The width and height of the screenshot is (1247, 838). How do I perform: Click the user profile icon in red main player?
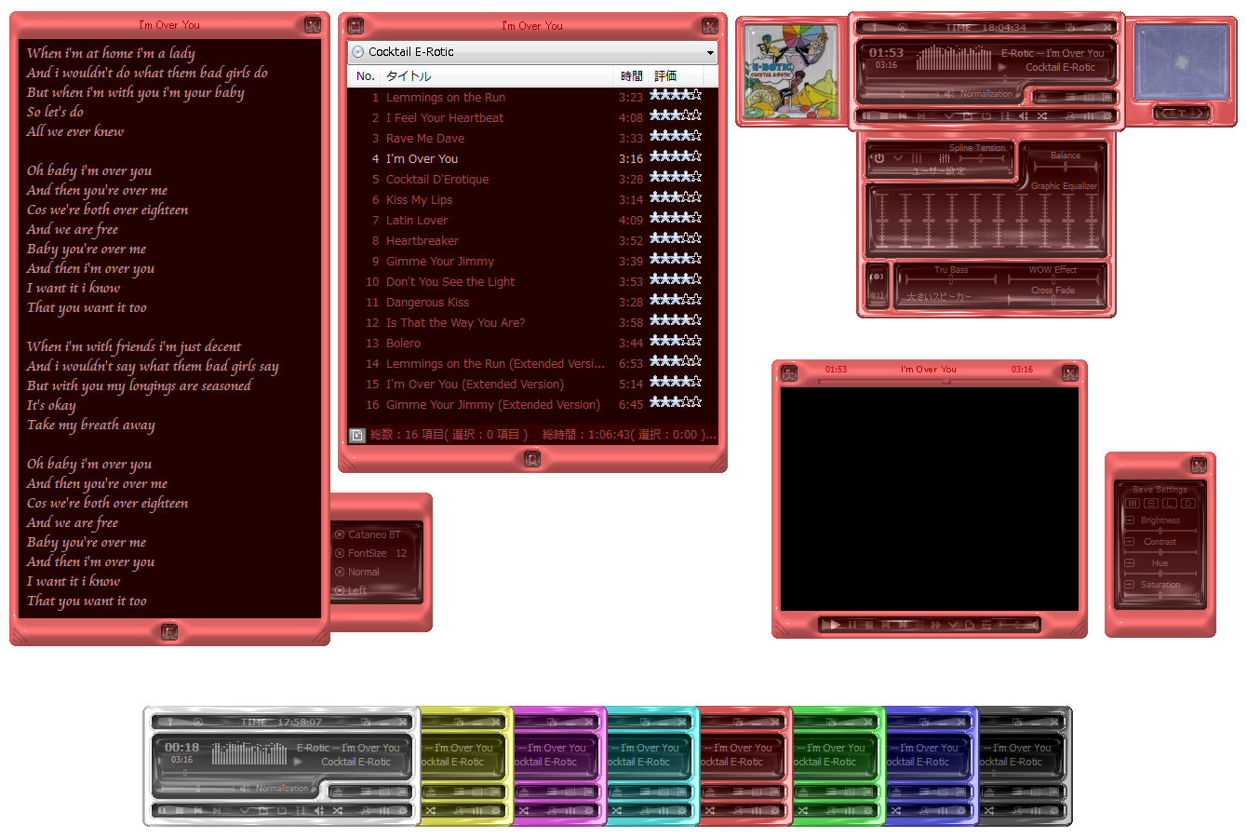(x=1070, y=116)
